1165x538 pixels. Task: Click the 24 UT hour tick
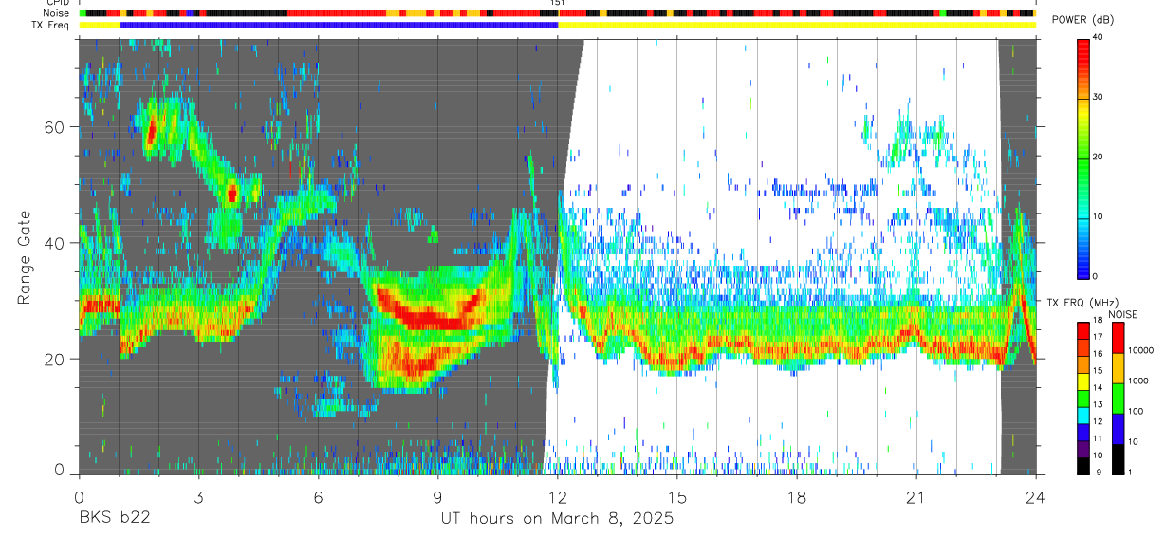1036,496
